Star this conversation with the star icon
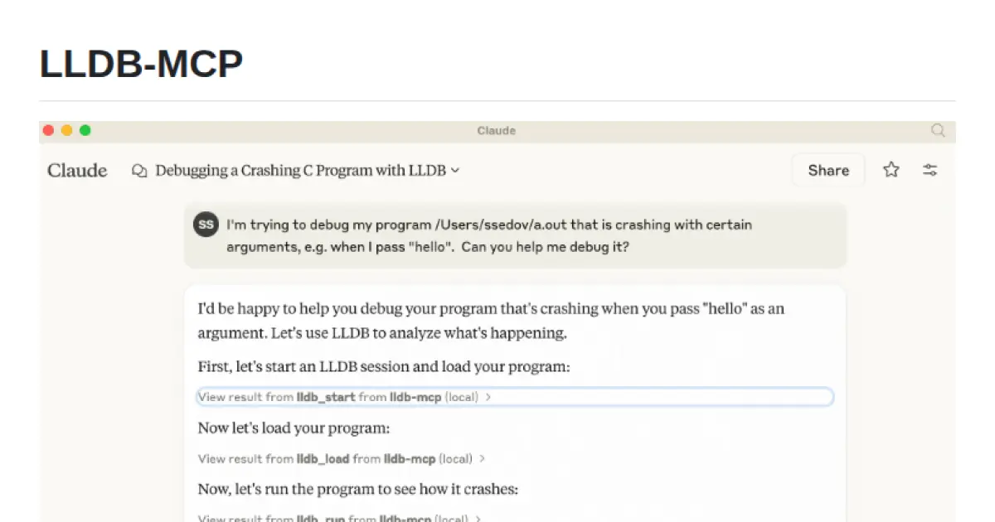 891,170
